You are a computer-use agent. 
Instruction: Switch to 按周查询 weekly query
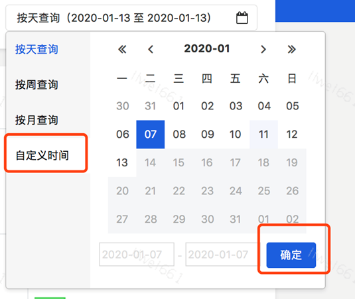click(x=36, y=85)
